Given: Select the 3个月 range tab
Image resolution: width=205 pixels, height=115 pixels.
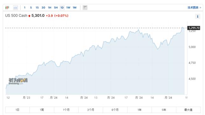Looking at the screenshot, I should [x=91, y=110].
